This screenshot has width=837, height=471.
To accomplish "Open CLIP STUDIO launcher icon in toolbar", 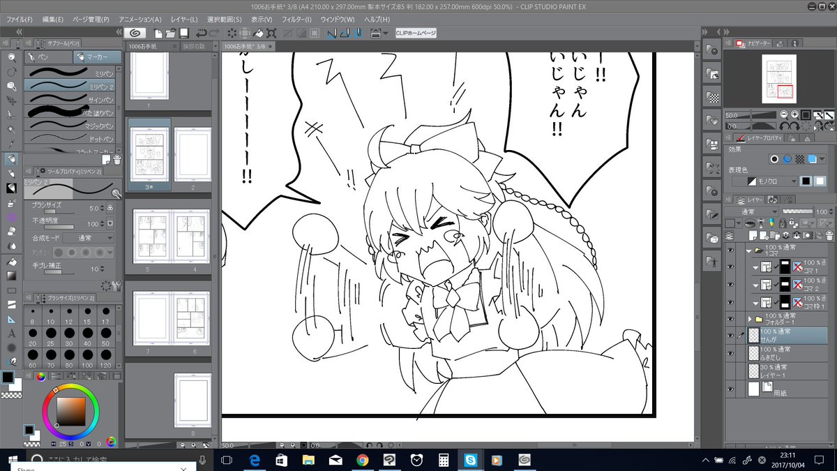I will 135,33.
